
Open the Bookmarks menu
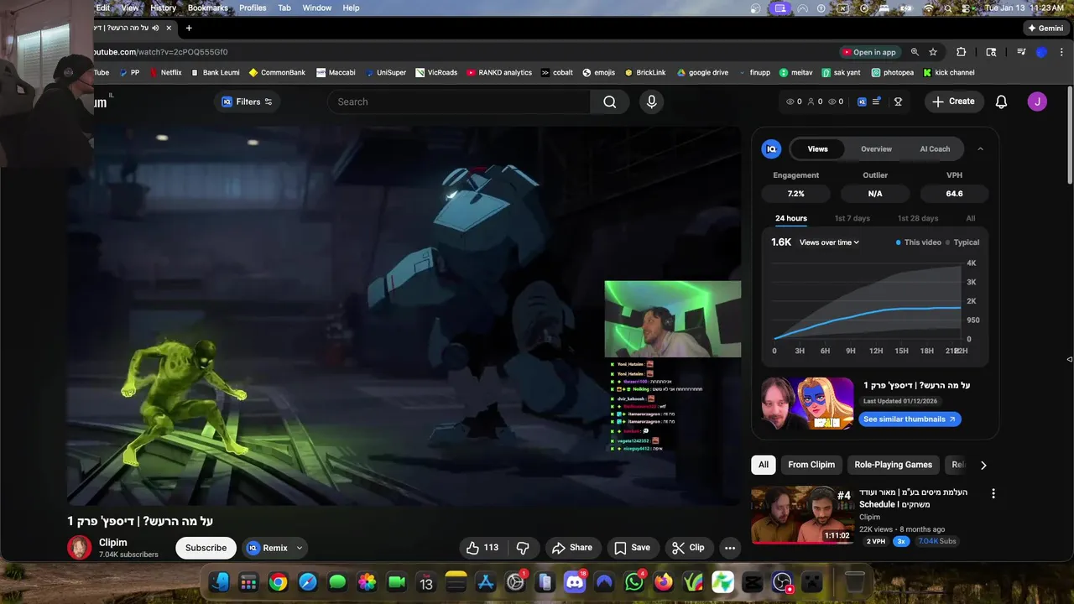point(207,8)
